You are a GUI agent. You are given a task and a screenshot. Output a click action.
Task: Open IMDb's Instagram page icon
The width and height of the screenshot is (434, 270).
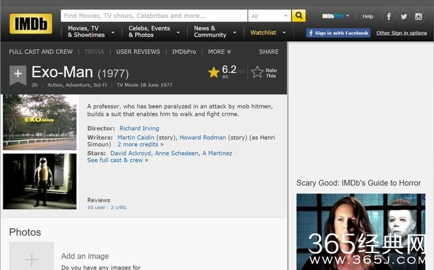pyautogui.click(x=418, y=16)
